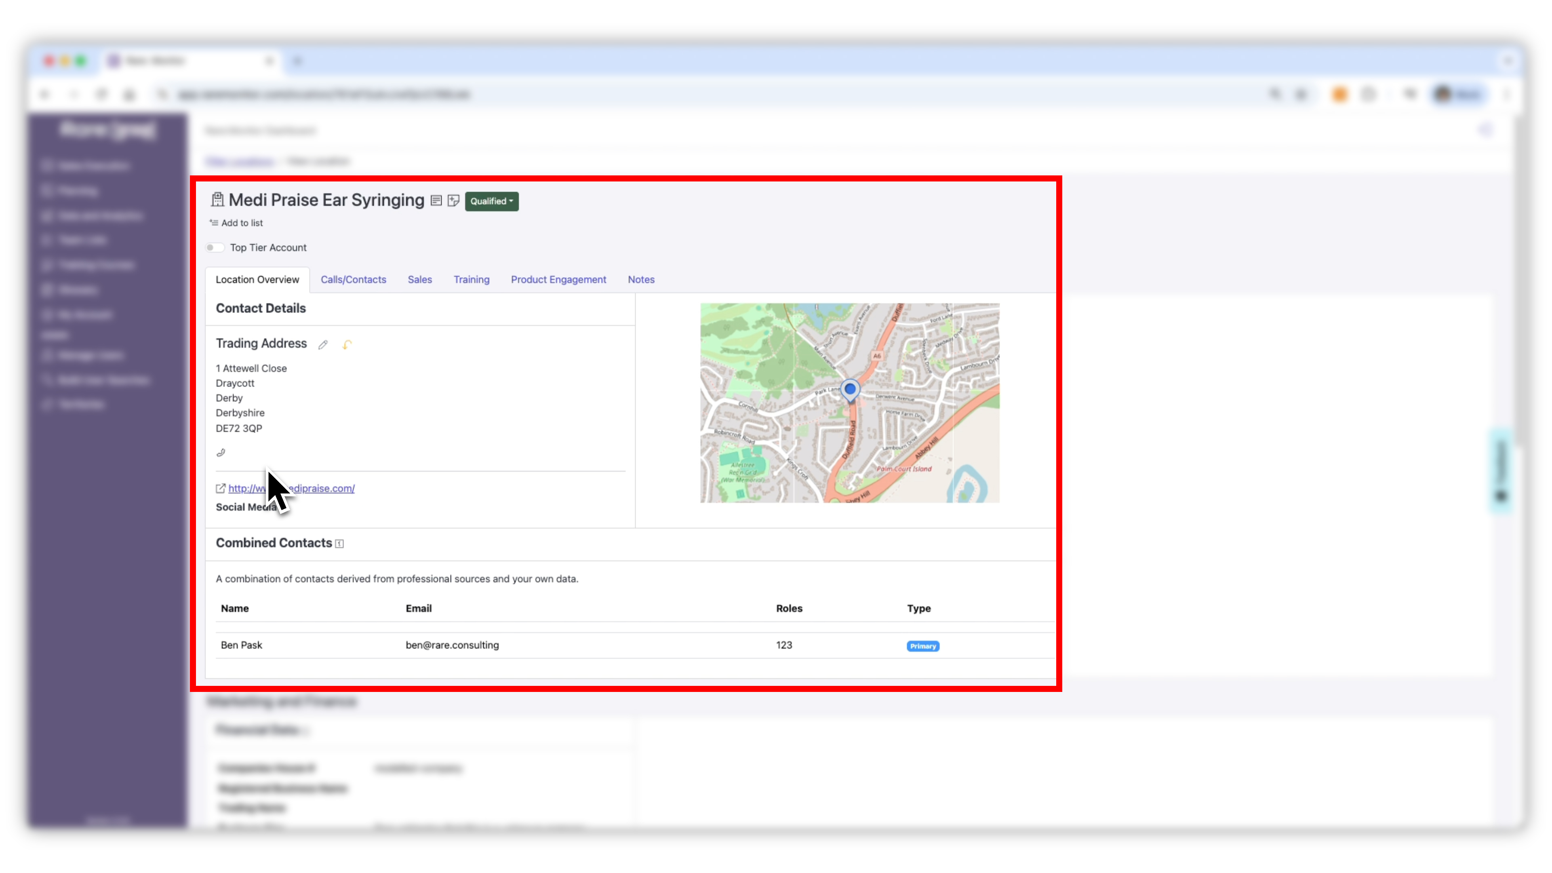
Task: Click the 123 roles value
Action: click(784, 645)
